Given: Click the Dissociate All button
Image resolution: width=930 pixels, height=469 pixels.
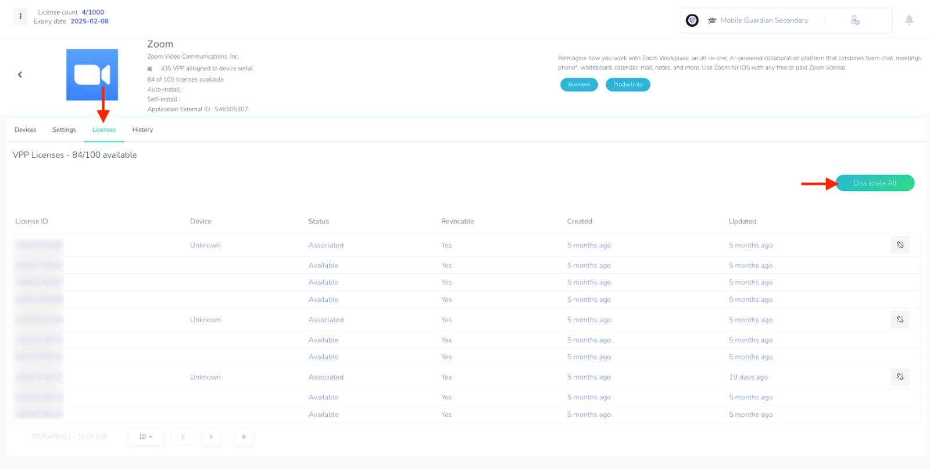Looking at the screenshot, I should (x=875, y=183).
